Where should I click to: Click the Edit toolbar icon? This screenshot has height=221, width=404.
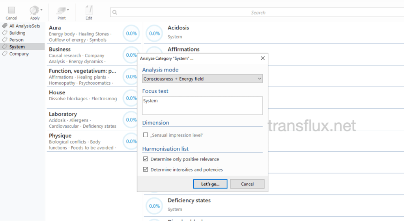coord(89,11)
